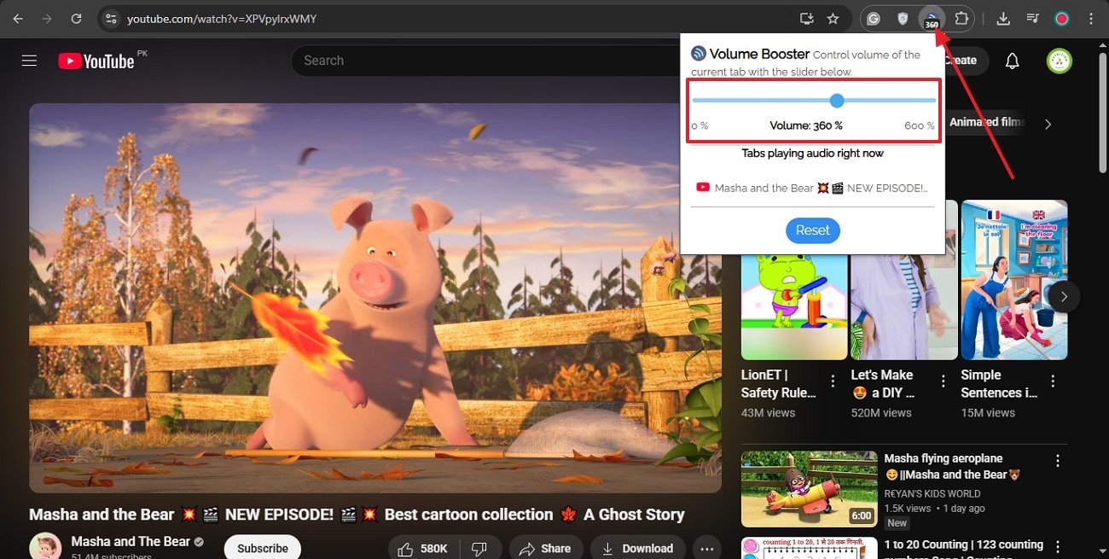The image size is (1109, 559).
Task: Go back to the previous browser page
Action: (18, 18)
